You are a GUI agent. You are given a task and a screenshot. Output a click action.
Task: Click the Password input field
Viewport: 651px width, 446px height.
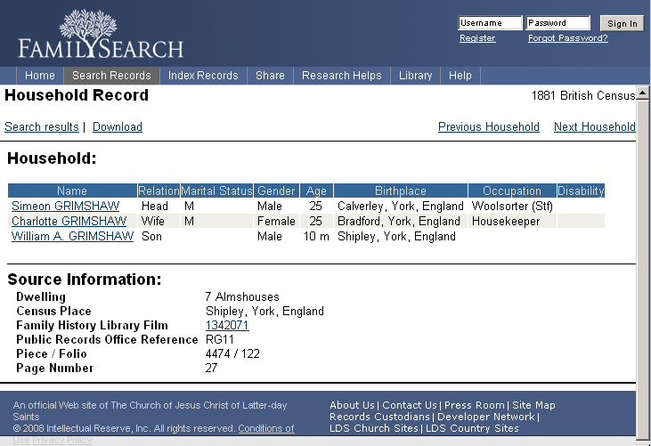point(557,23)
